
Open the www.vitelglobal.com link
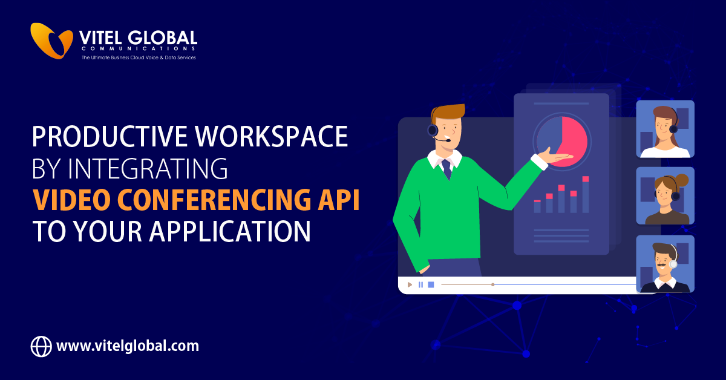128,346
